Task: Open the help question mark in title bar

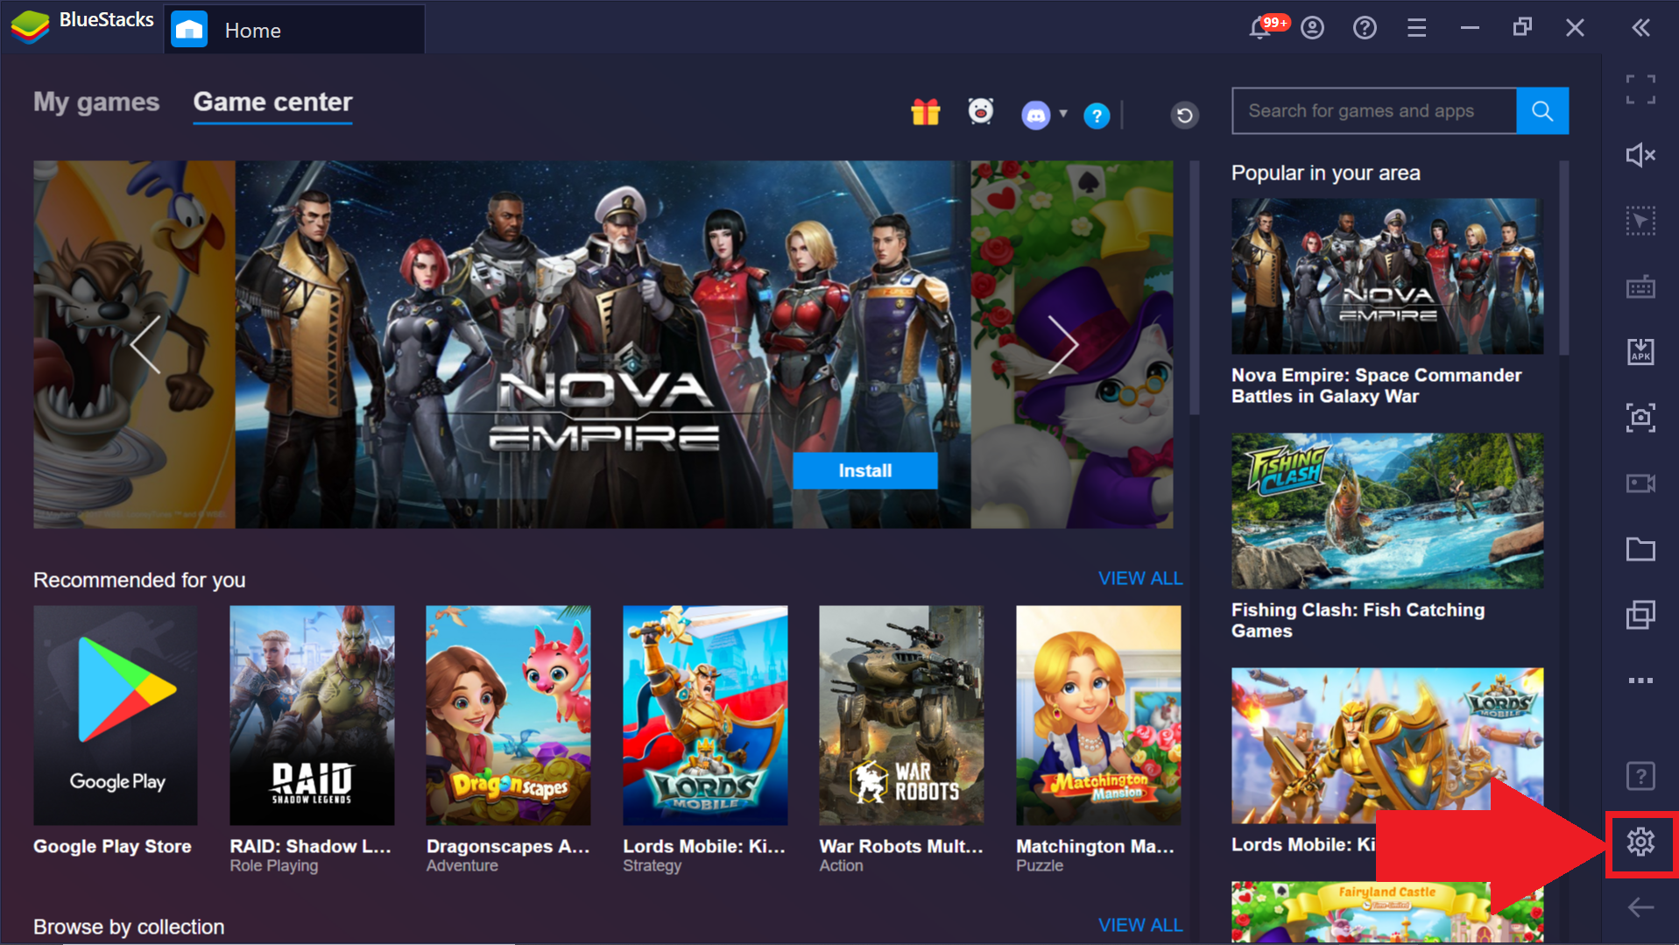Action: click(x=1365, y=28)
